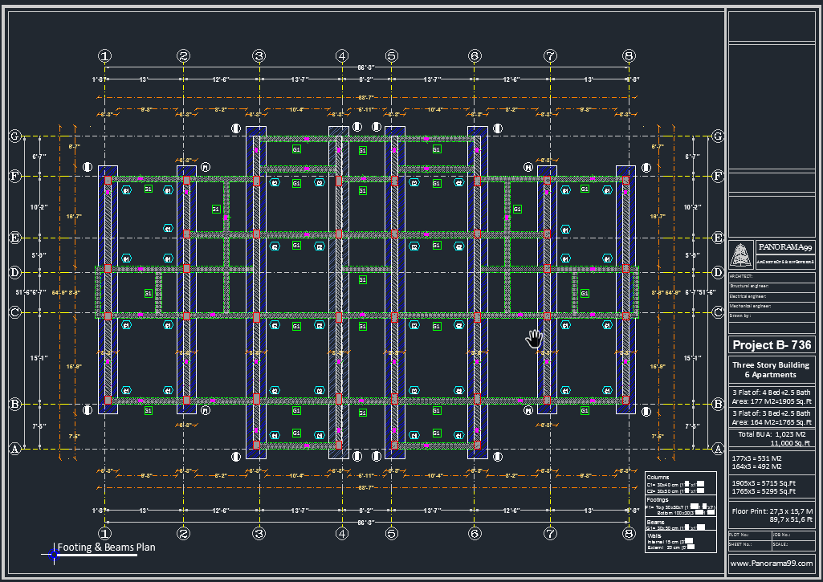Pick axis bubble A on the right side

click(x=718, y=449)
